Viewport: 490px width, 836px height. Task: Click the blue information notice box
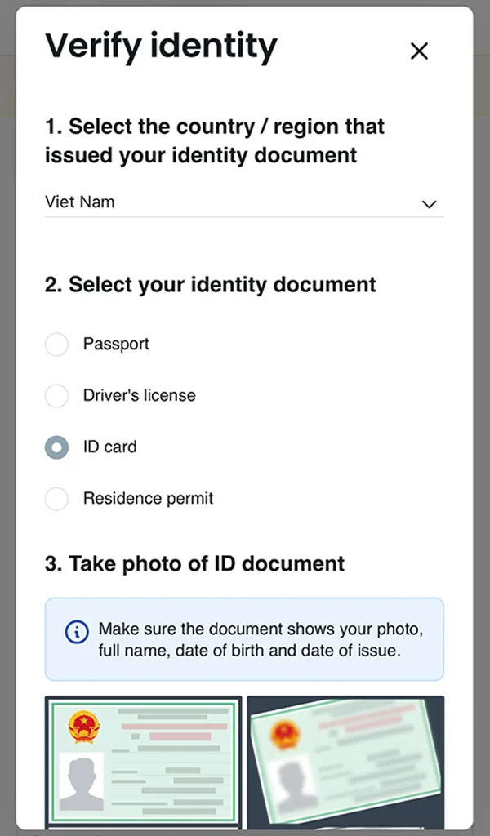pyautogui.click(x=245, y=639)
